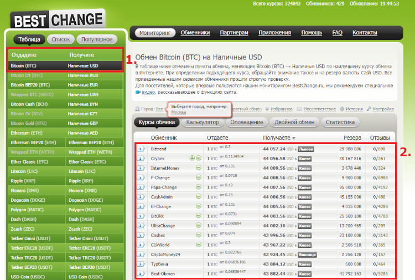Open Статистика tab
This screenshot has width=415, height=280.
[x=340, y=122]
